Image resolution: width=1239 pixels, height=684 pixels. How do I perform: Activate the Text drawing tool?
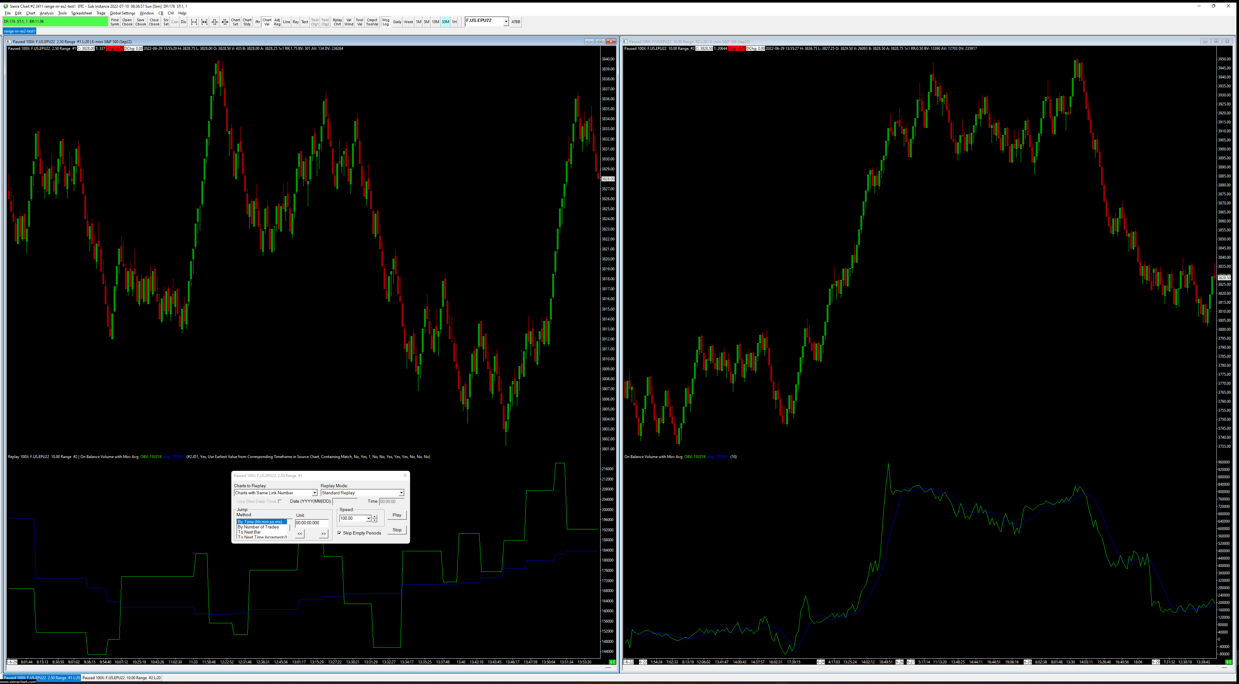coord(305,22)
